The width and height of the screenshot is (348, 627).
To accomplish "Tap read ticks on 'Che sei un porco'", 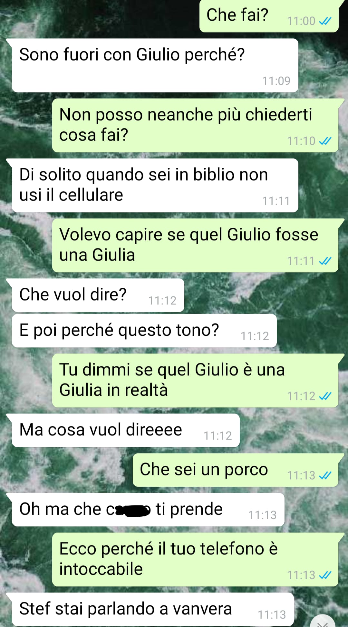I will pos(325,475).
